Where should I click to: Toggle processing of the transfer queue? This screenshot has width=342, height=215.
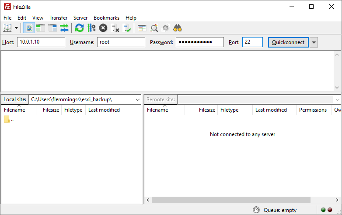pos(91,28)
